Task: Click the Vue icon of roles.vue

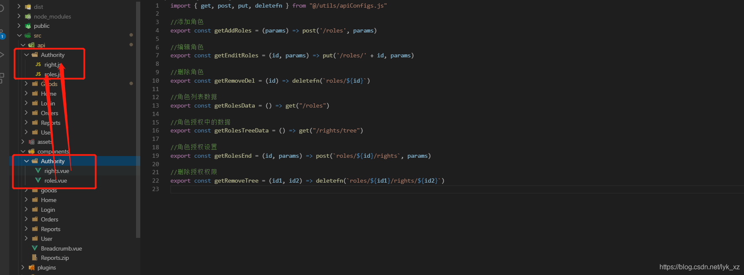Action: [x=38, y=181]
